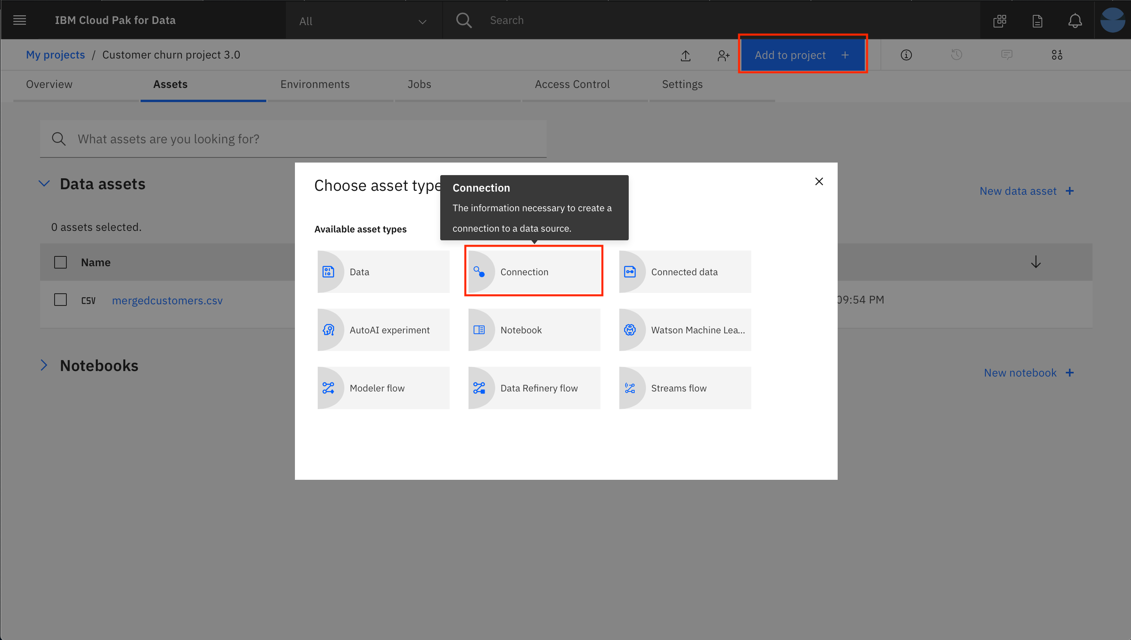Click the Notebook asset type icon
The width and height of the screenshot is (1131, 640).
(480, 329)
